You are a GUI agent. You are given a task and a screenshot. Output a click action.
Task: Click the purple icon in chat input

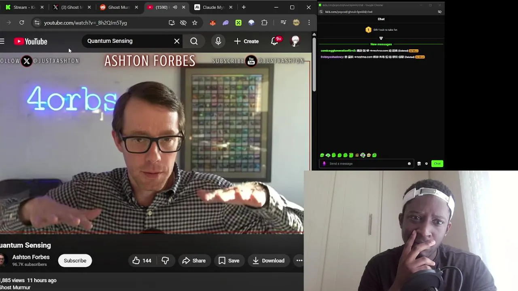click(324, 164)
